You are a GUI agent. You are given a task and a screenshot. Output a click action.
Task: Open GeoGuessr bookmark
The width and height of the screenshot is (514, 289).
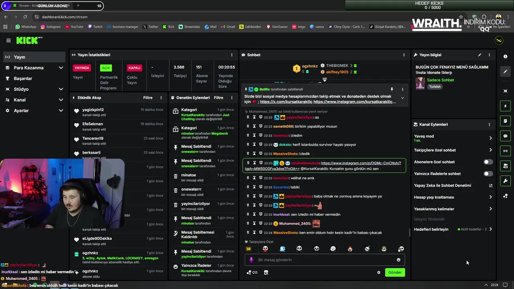pos(277,27)
